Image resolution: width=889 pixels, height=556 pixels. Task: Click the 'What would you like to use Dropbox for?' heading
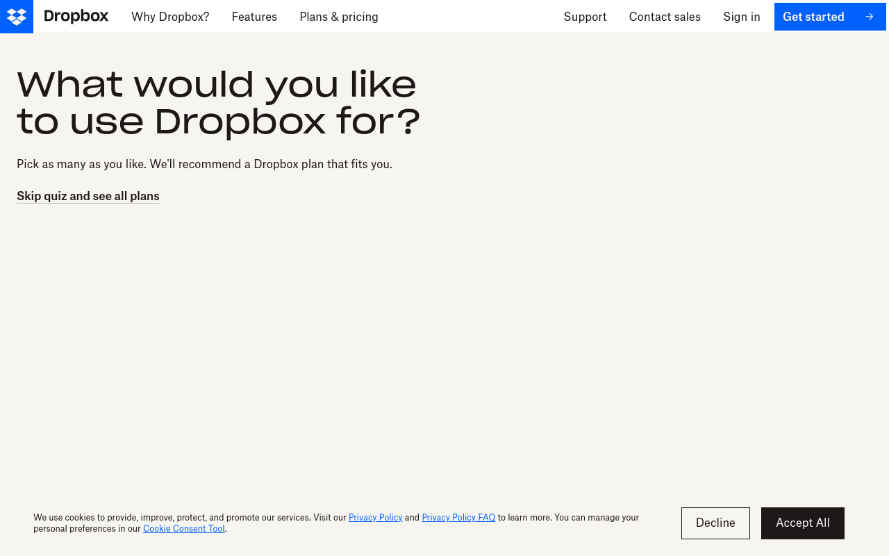point(219,103)
